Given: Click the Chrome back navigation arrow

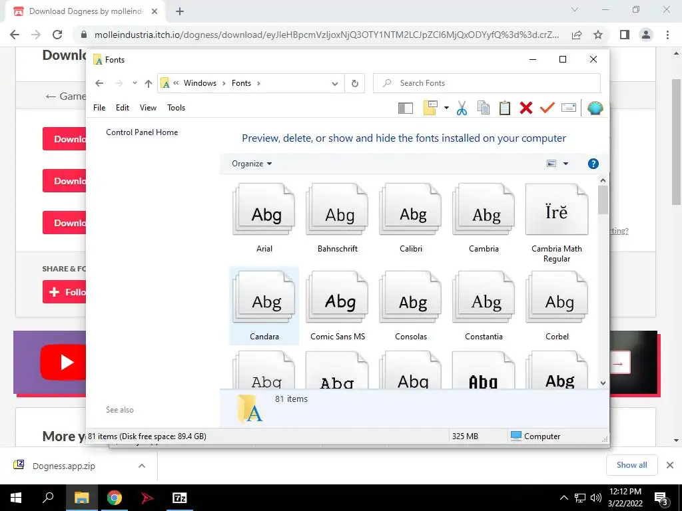Looking at the screenshot, I should [15, 35].
